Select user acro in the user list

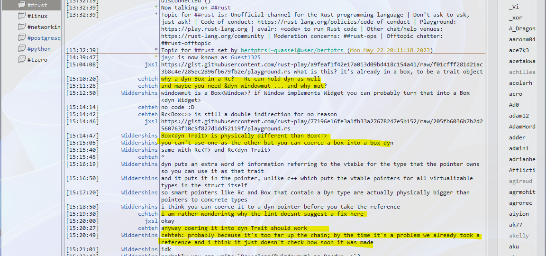515,94
